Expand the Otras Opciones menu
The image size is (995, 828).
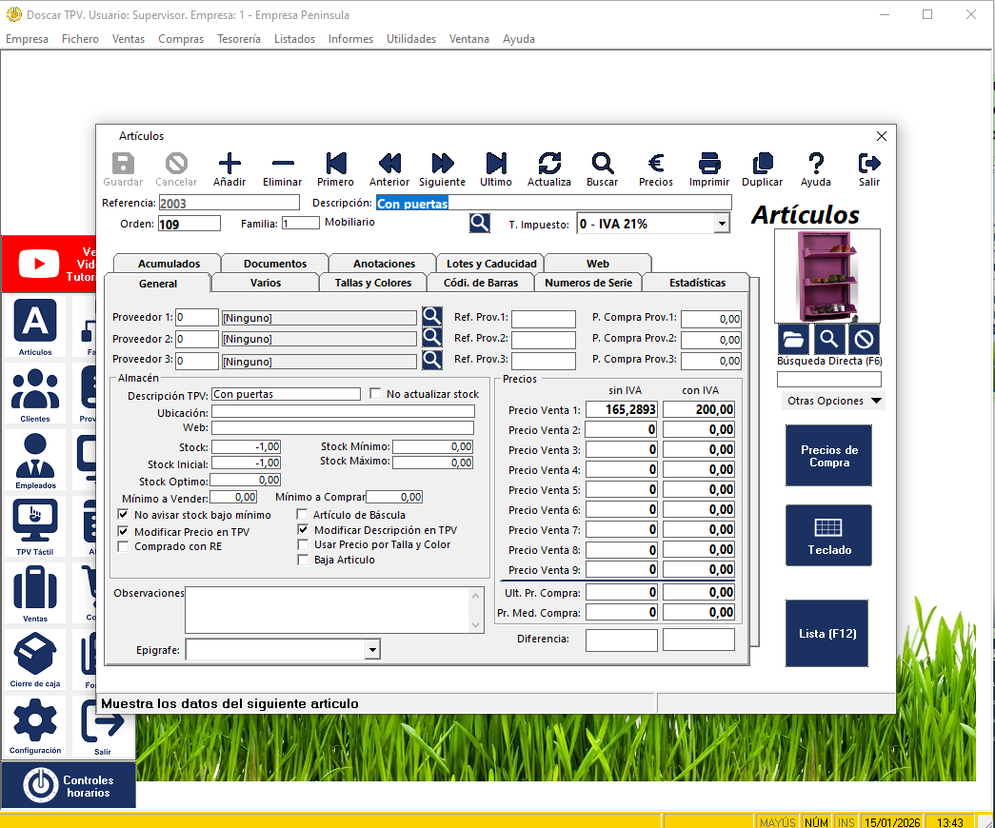point(832,402)
